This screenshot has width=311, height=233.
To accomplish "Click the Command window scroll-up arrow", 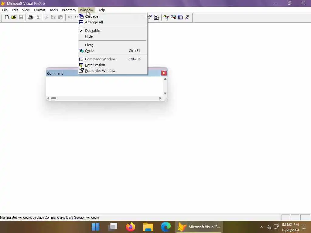I will click(x=165, y=79).
